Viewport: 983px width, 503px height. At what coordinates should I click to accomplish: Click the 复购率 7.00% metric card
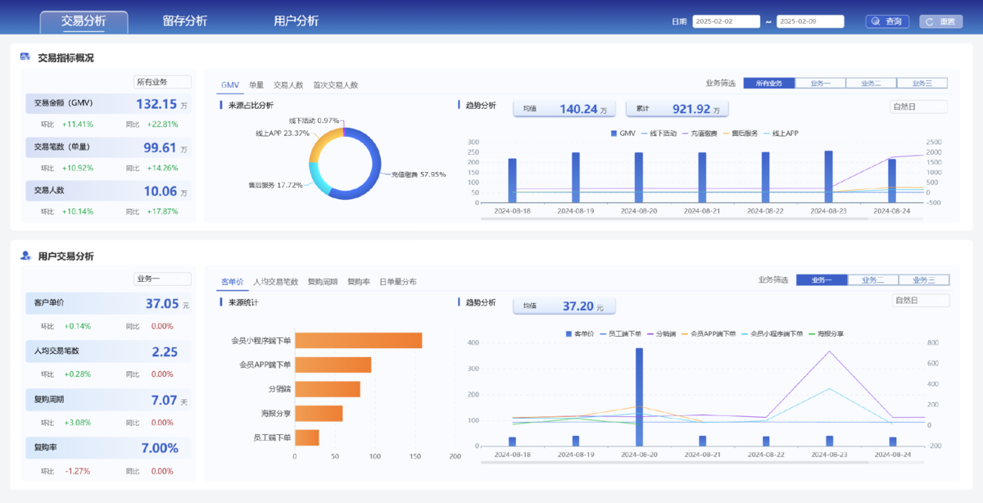tap(108, 448)
